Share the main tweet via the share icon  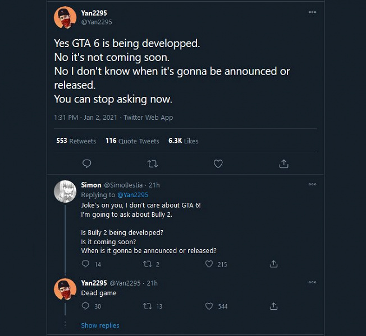(x=284, y=164)
